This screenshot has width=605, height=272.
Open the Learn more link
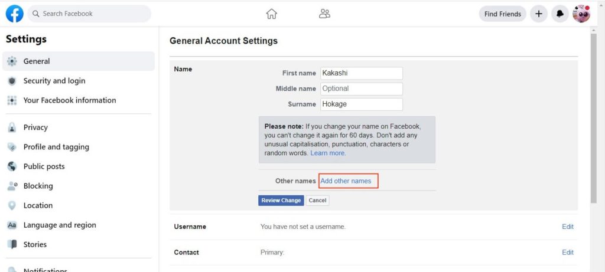[x=328, y=153]
